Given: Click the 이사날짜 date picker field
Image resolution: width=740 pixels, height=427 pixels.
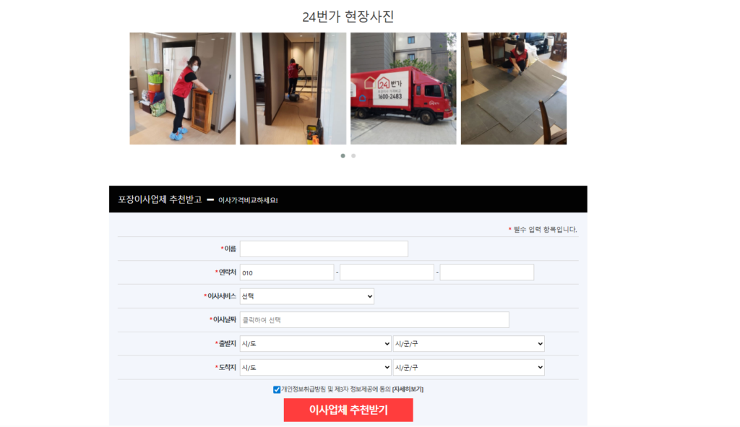Looking at the screenshot, I should pos(374,320).
